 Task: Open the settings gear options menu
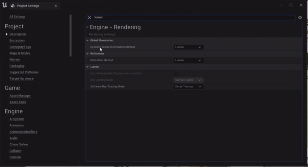click(300, 18)
